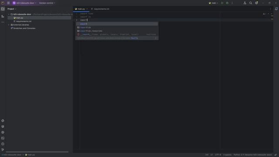279x157 pixels.
Task: Click the project horizontal scrollbar
Action: pyautogui.click(x=37, y=152)
